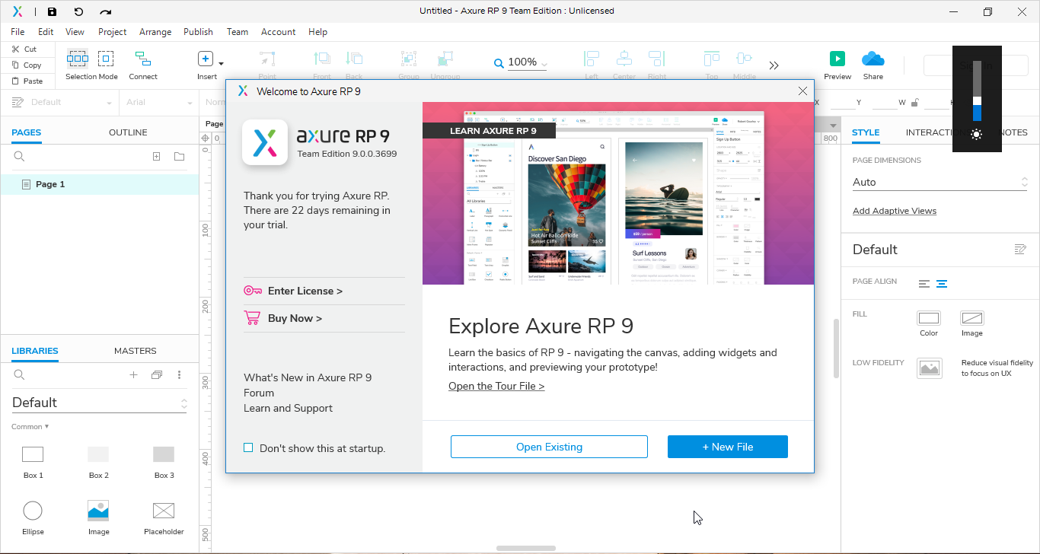Open Page Dimensions Auto dropdown
This screenshot has width=1040, height=554.
click(940, 183)
